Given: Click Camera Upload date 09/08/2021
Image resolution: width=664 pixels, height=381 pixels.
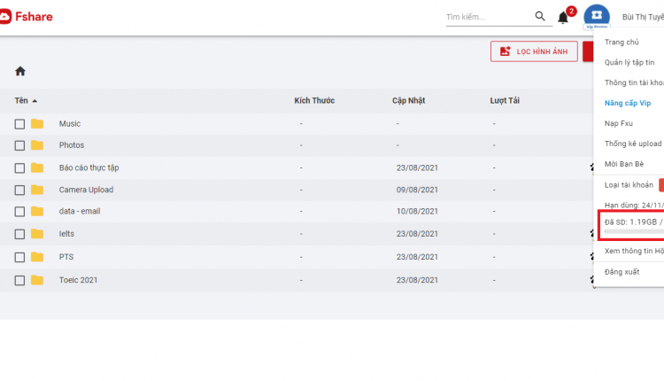Looking at the screenshot, I should point(417,190).
